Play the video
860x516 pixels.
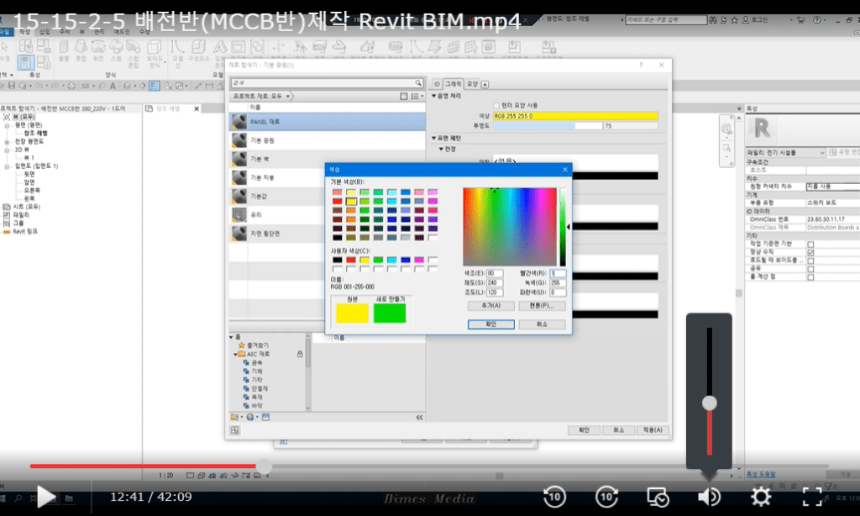coord(46,497)
